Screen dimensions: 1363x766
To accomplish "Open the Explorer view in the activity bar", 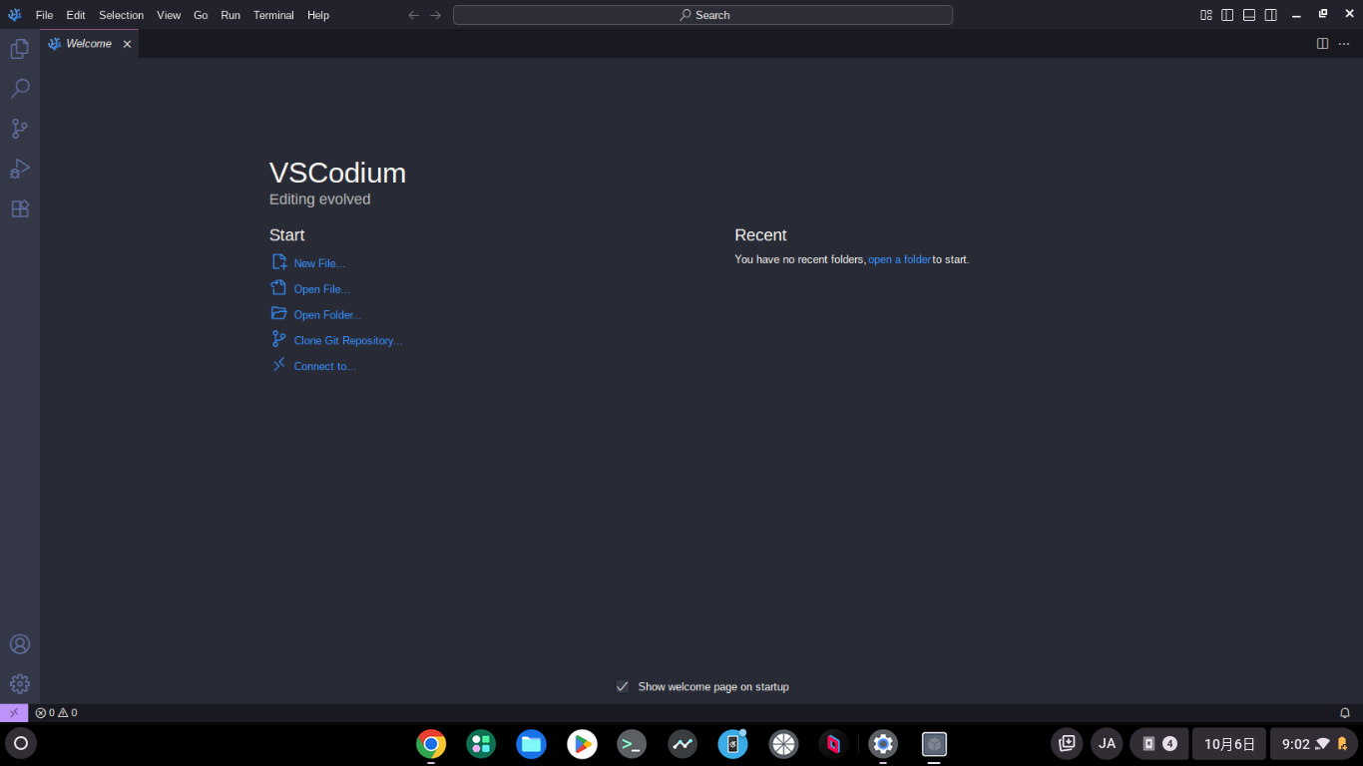I will (19, 48).
